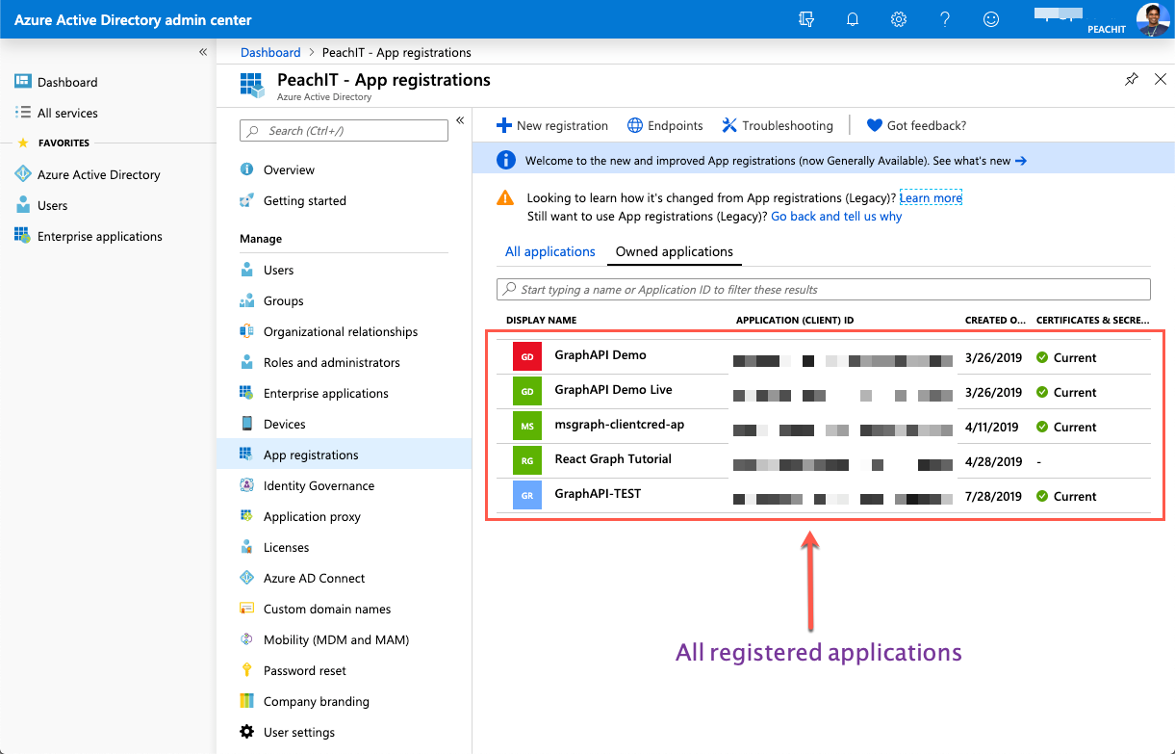Collapse the Manage menu with double chevron

coord(460,120)
